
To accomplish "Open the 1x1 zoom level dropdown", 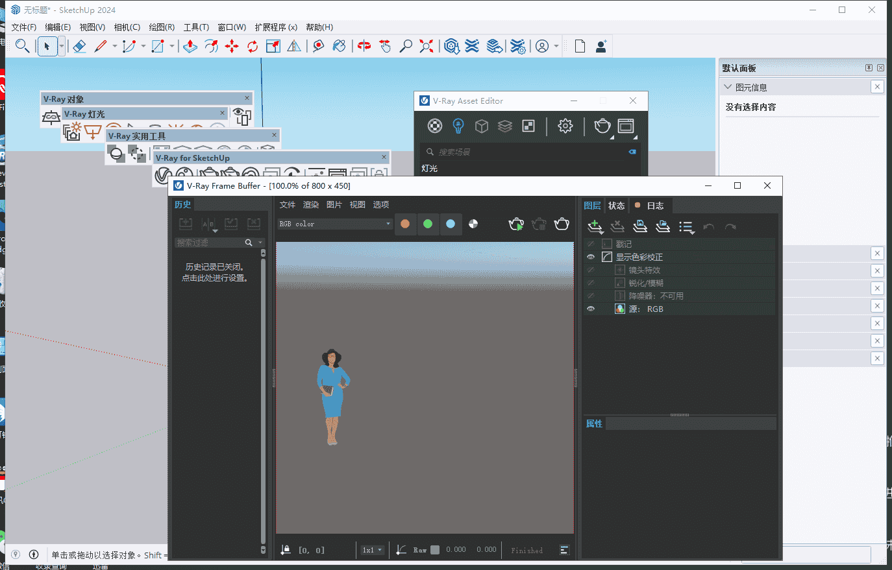I will [371, 549].
